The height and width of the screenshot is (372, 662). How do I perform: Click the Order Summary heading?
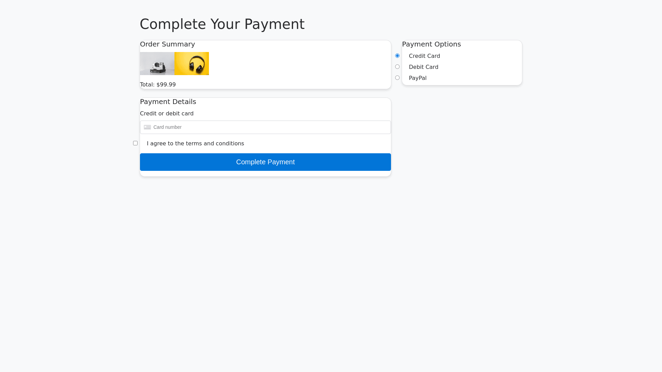coord(167,44)
